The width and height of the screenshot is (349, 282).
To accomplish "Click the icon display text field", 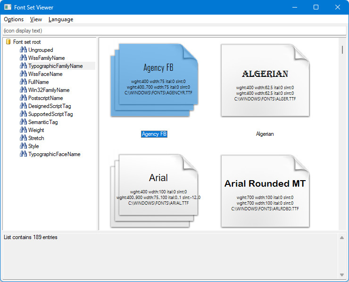I will 174,31.
